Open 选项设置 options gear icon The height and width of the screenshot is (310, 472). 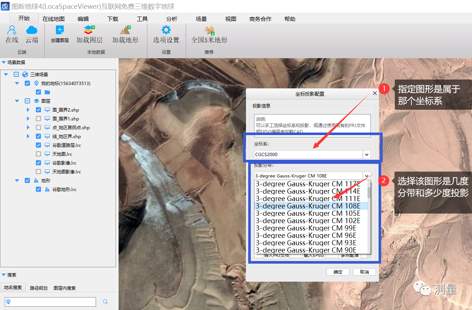tap(166, 30)
